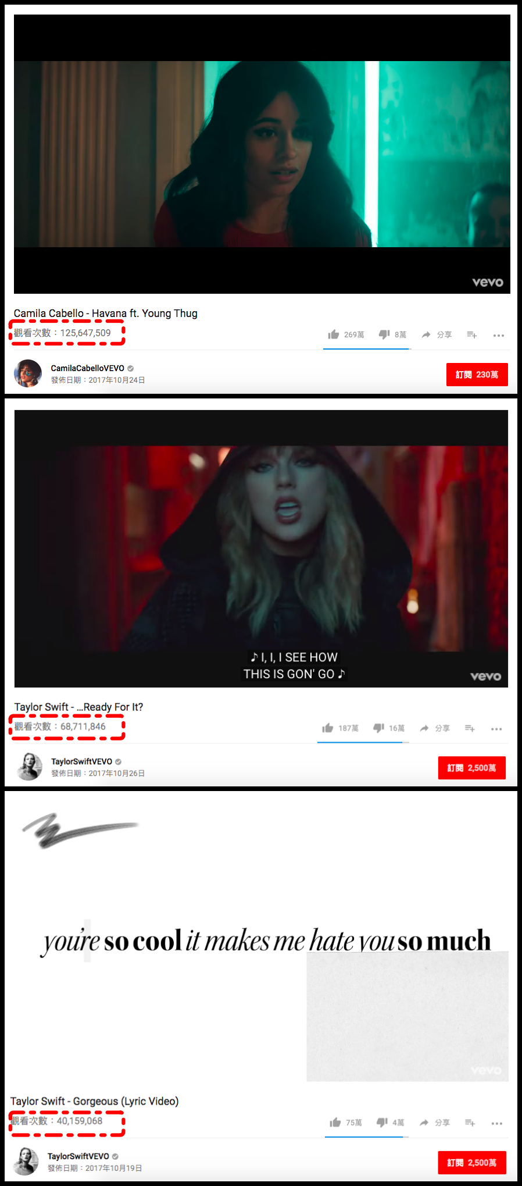The width and height of the screenshot is (522, 1186).
Task: Open more options menu for Havana video
Action: click(498, 335)
